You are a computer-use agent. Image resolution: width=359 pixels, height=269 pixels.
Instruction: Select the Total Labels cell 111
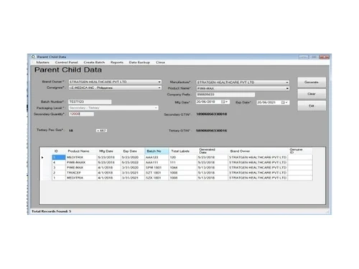(x=183, y=162)
